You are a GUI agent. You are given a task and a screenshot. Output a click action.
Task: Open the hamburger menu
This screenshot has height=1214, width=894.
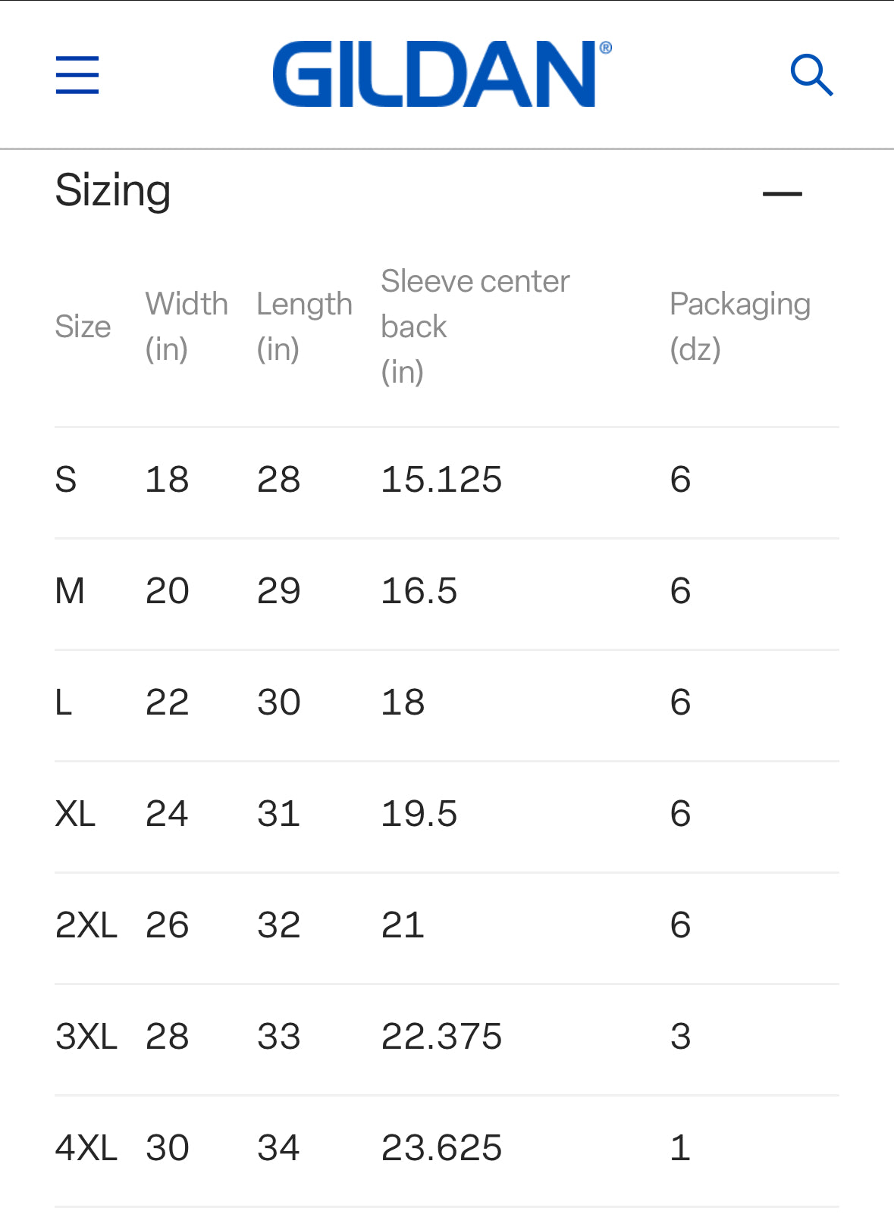pos(77,75)
